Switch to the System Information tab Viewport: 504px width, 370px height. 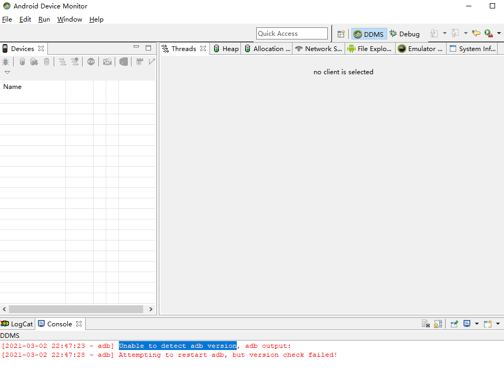[472, 49]
